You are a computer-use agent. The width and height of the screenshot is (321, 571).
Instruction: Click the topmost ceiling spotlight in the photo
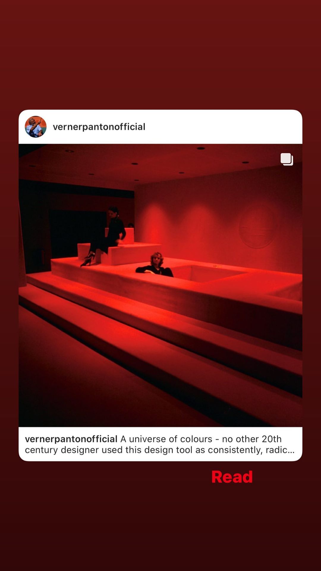(x=201, y=148)
